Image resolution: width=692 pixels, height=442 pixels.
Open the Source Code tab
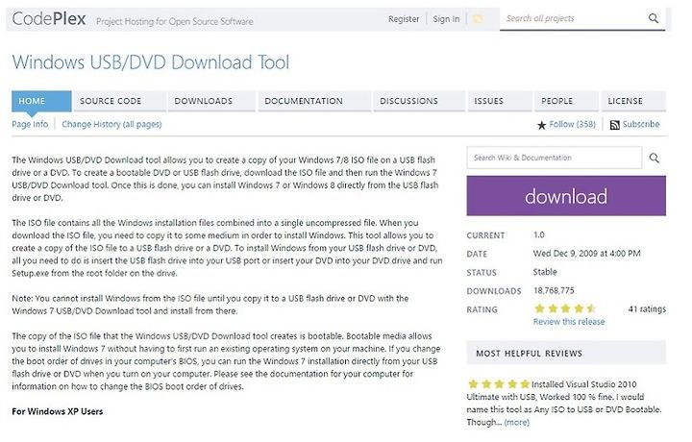pos(119,101)
